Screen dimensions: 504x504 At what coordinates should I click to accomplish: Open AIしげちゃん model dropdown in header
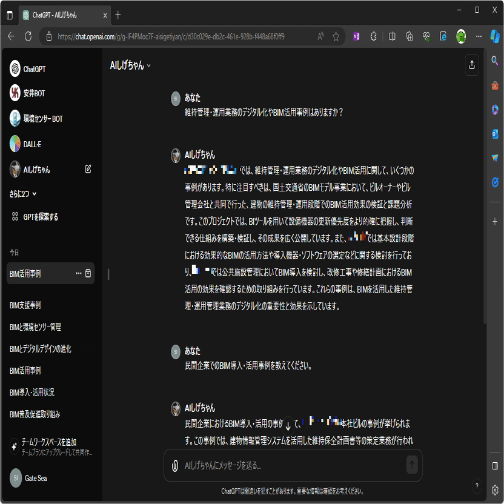point(130,65)
